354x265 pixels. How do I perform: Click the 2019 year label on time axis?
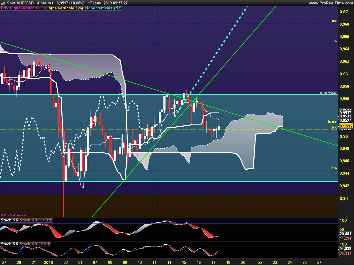tap(48, 262)
